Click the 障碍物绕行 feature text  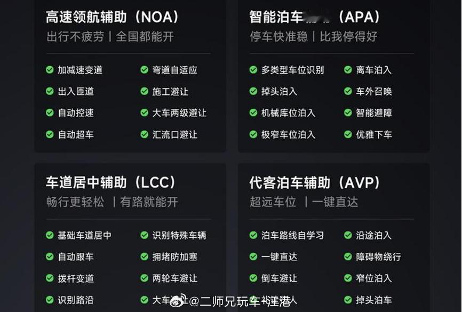tap(378, 257)
